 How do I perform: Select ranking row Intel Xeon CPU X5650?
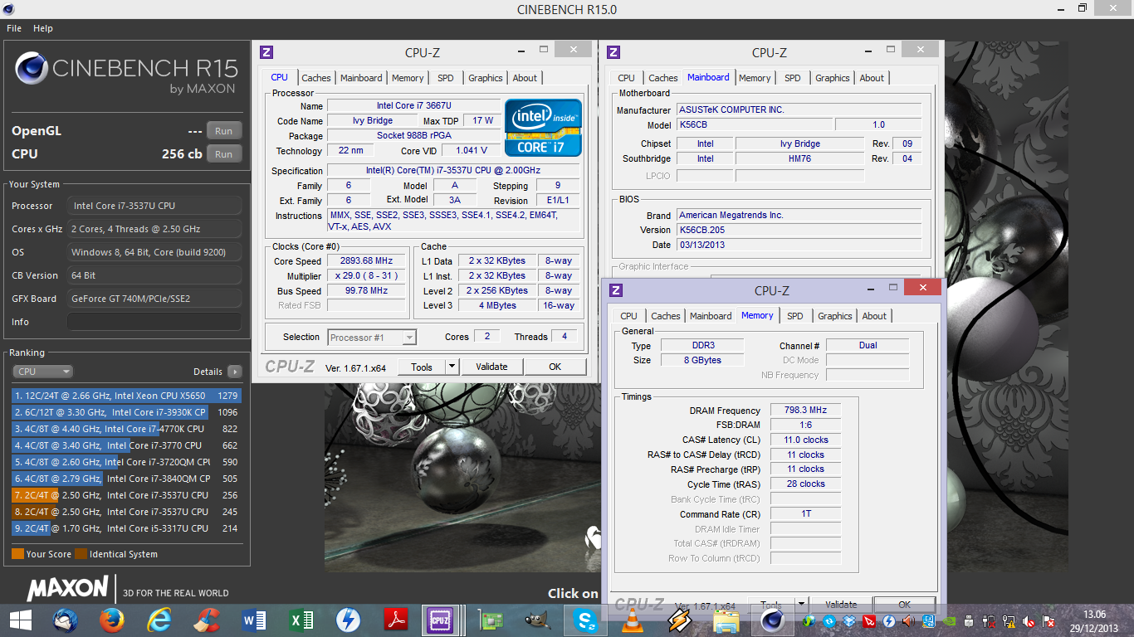(127, 396)
